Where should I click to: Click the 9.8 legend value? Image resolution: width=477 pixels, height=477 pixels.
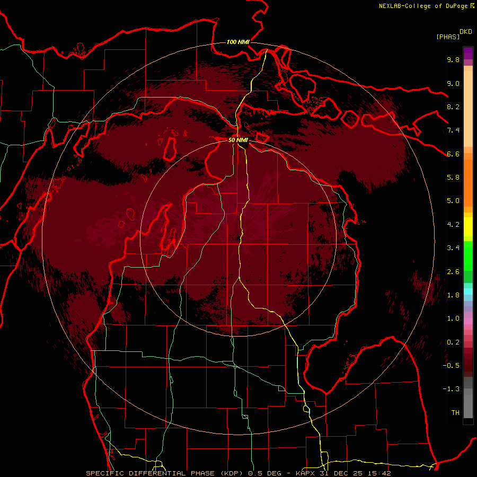[453, 59]
